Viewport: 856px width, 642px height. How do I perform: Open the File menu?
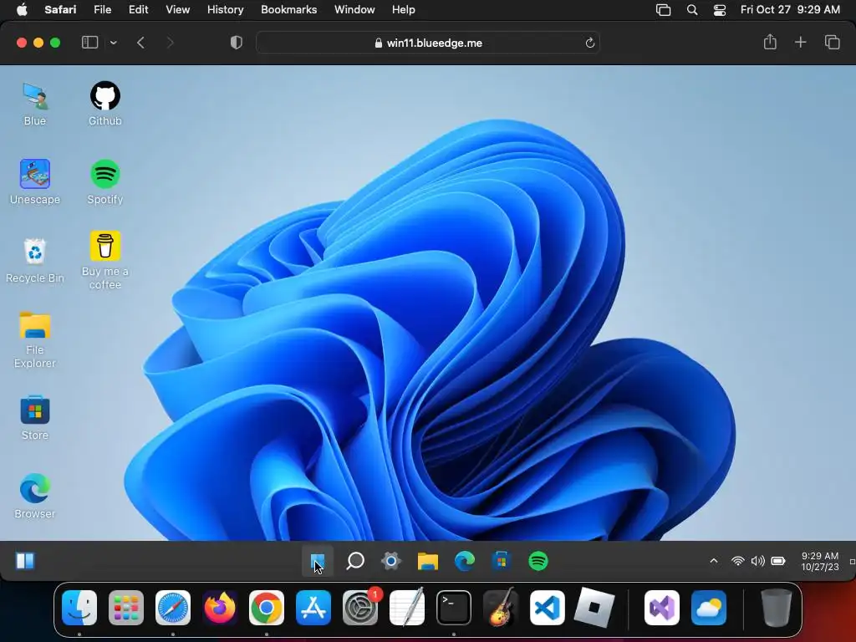point(102,9)
